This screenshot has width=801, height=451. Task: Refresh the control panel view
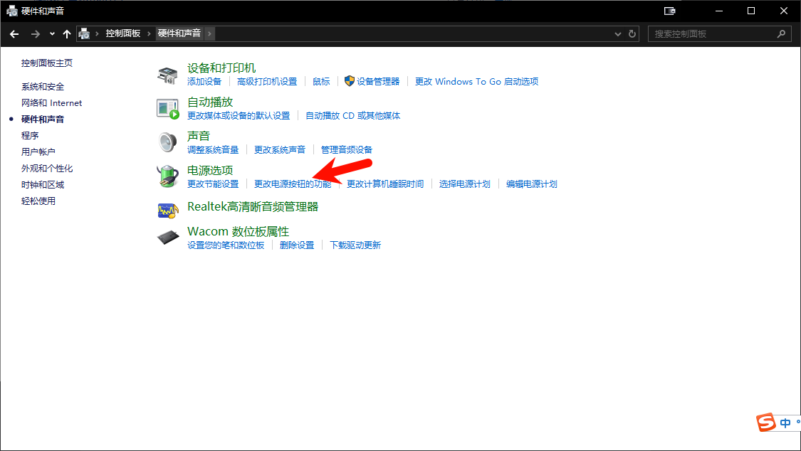(x=632, y=34)
